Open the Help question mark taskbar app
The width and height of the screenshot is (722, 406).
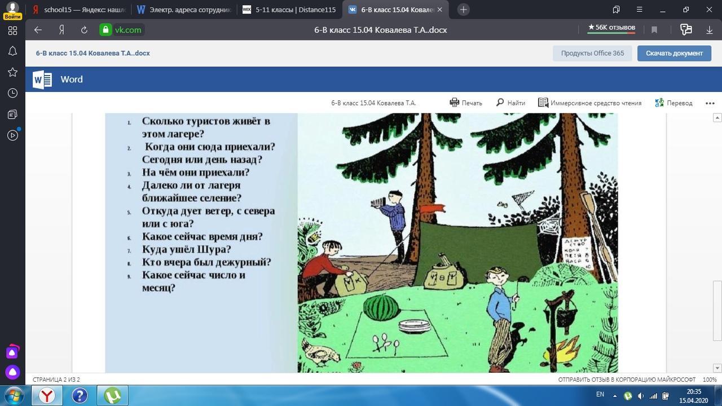[80, 395]
